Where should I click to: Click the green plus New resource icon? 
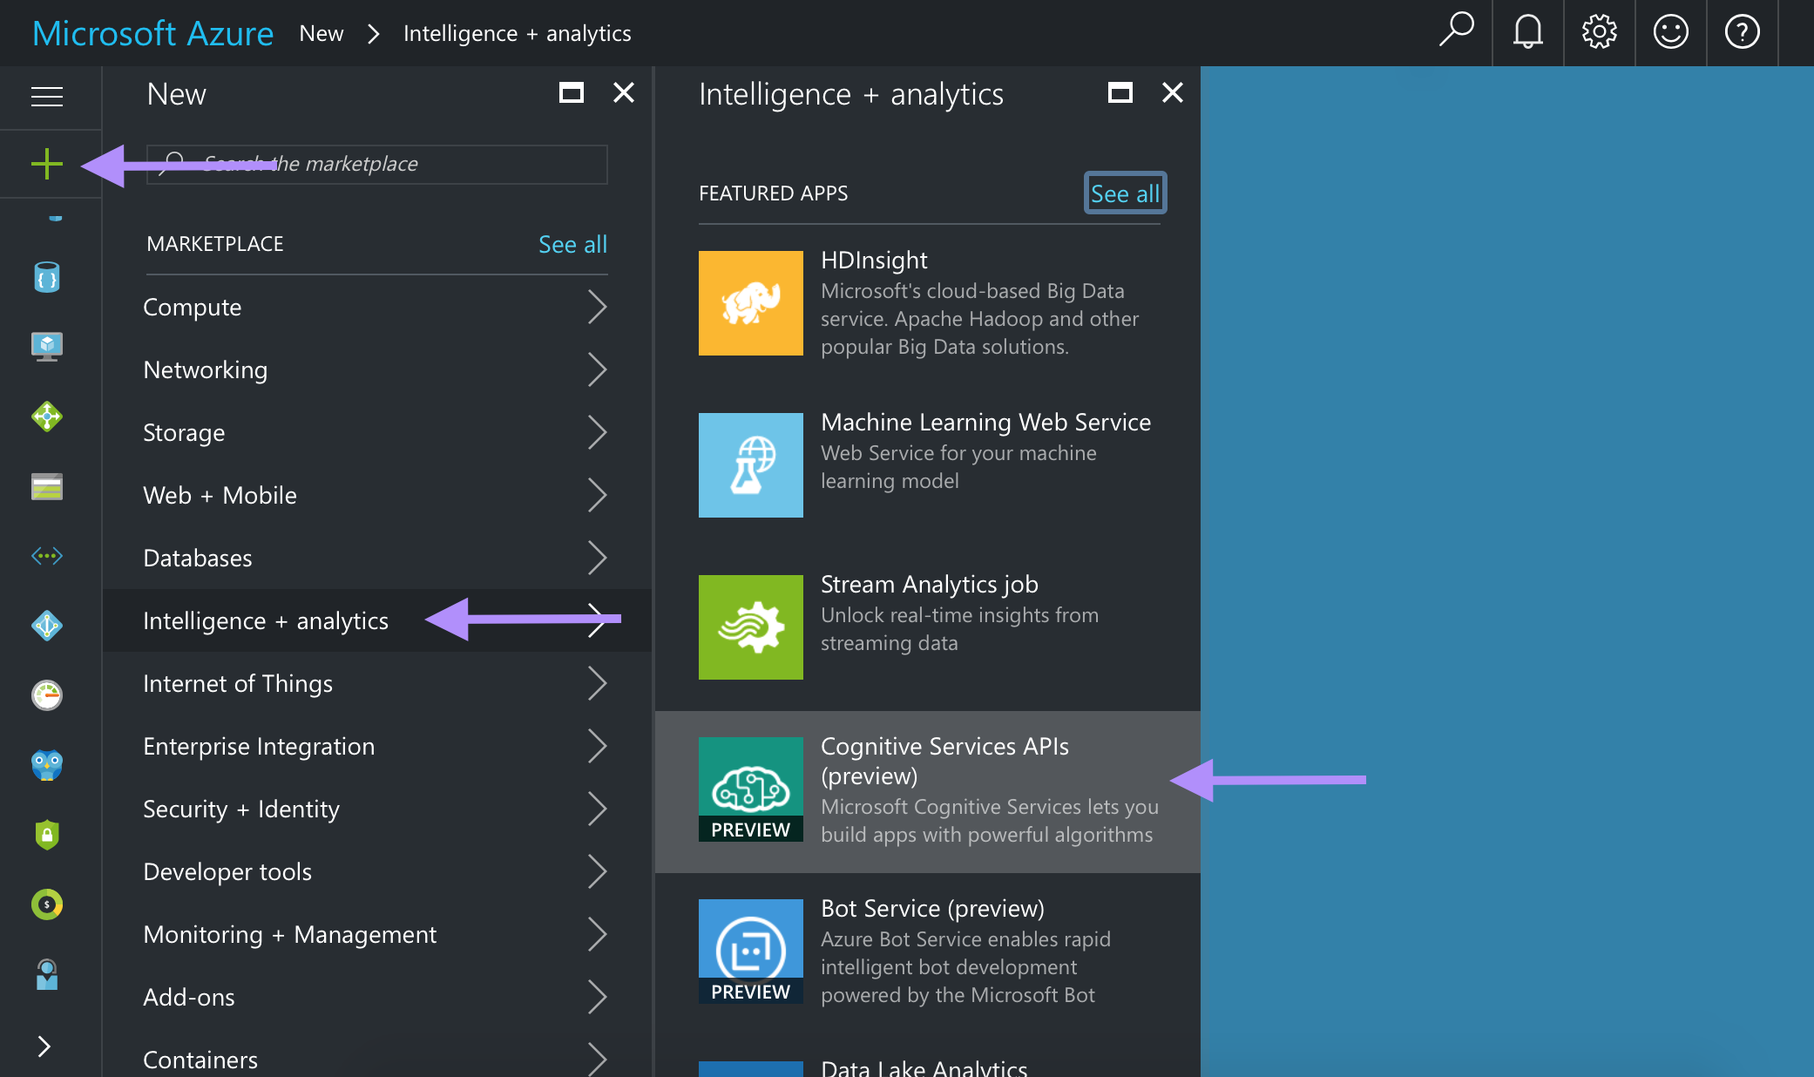[x=47, y=164]
